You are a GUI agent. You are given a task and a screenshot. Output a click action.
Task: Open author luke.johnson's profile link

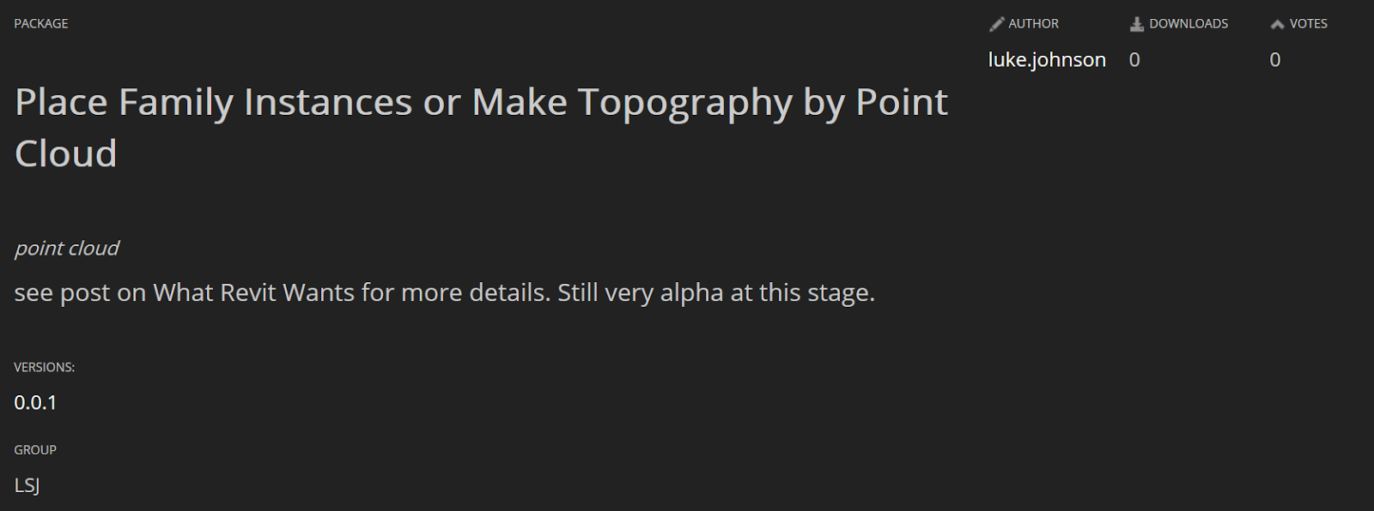coord(1047,59)
